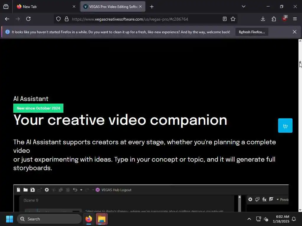
Task: Open a new browser tab
Action: [x=152, y=7]
